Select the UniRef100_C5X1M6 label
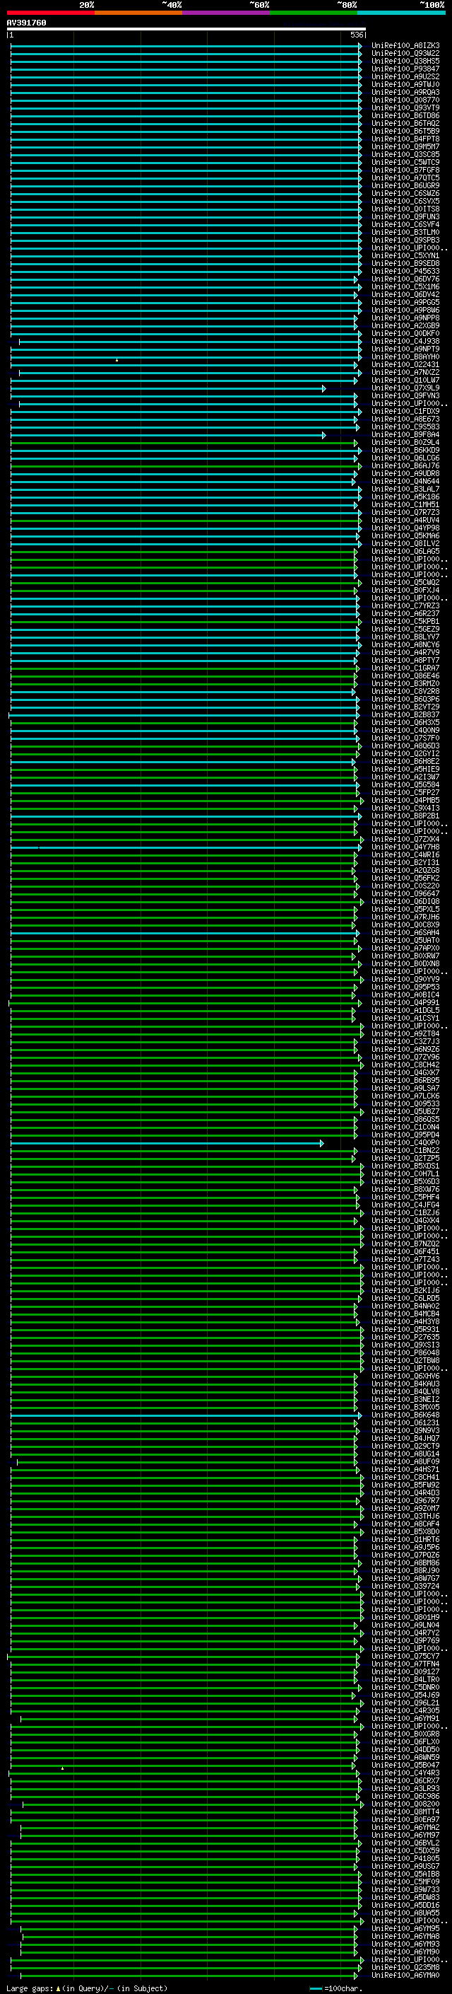The image size is (452, 1994). click(x=405, y=287)
